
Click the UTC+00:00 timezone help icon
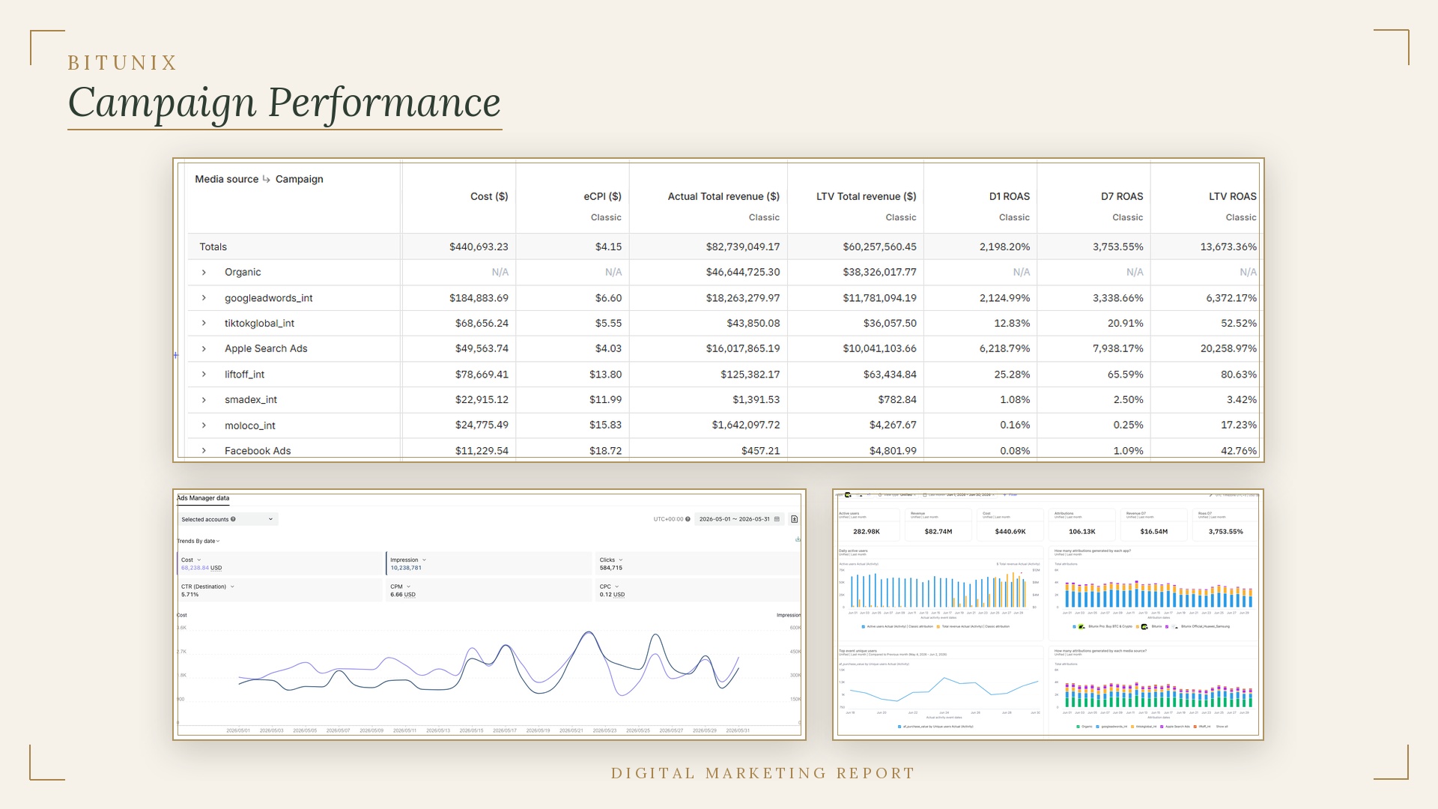[x=688, y=519]
